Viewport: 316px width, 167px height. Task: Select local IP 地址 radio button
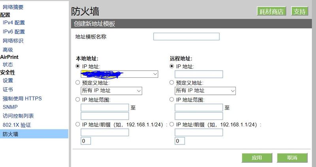pos(78,66)
